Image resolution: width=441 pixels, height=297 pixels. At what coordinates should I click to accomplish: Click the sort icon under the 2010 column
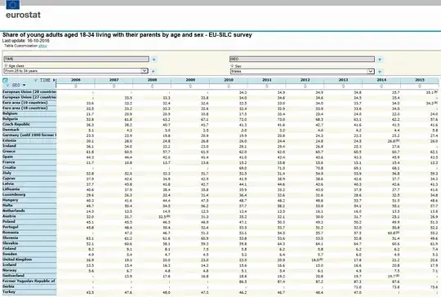pyautogui.click(x=229, y=86)
